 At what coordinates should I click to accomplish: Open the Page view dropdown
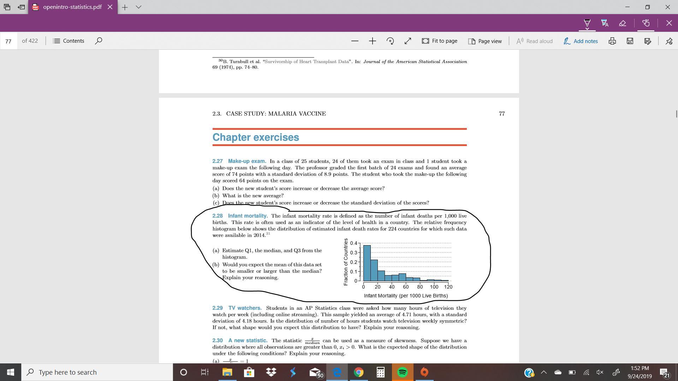point(485,41)
